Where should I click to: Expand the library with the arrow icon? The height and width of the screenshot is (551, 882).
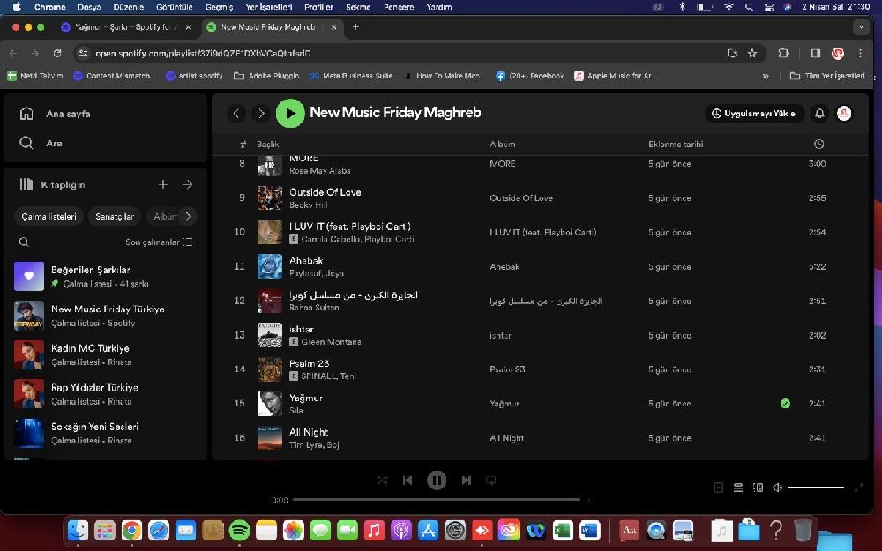(x=187, y=184)
